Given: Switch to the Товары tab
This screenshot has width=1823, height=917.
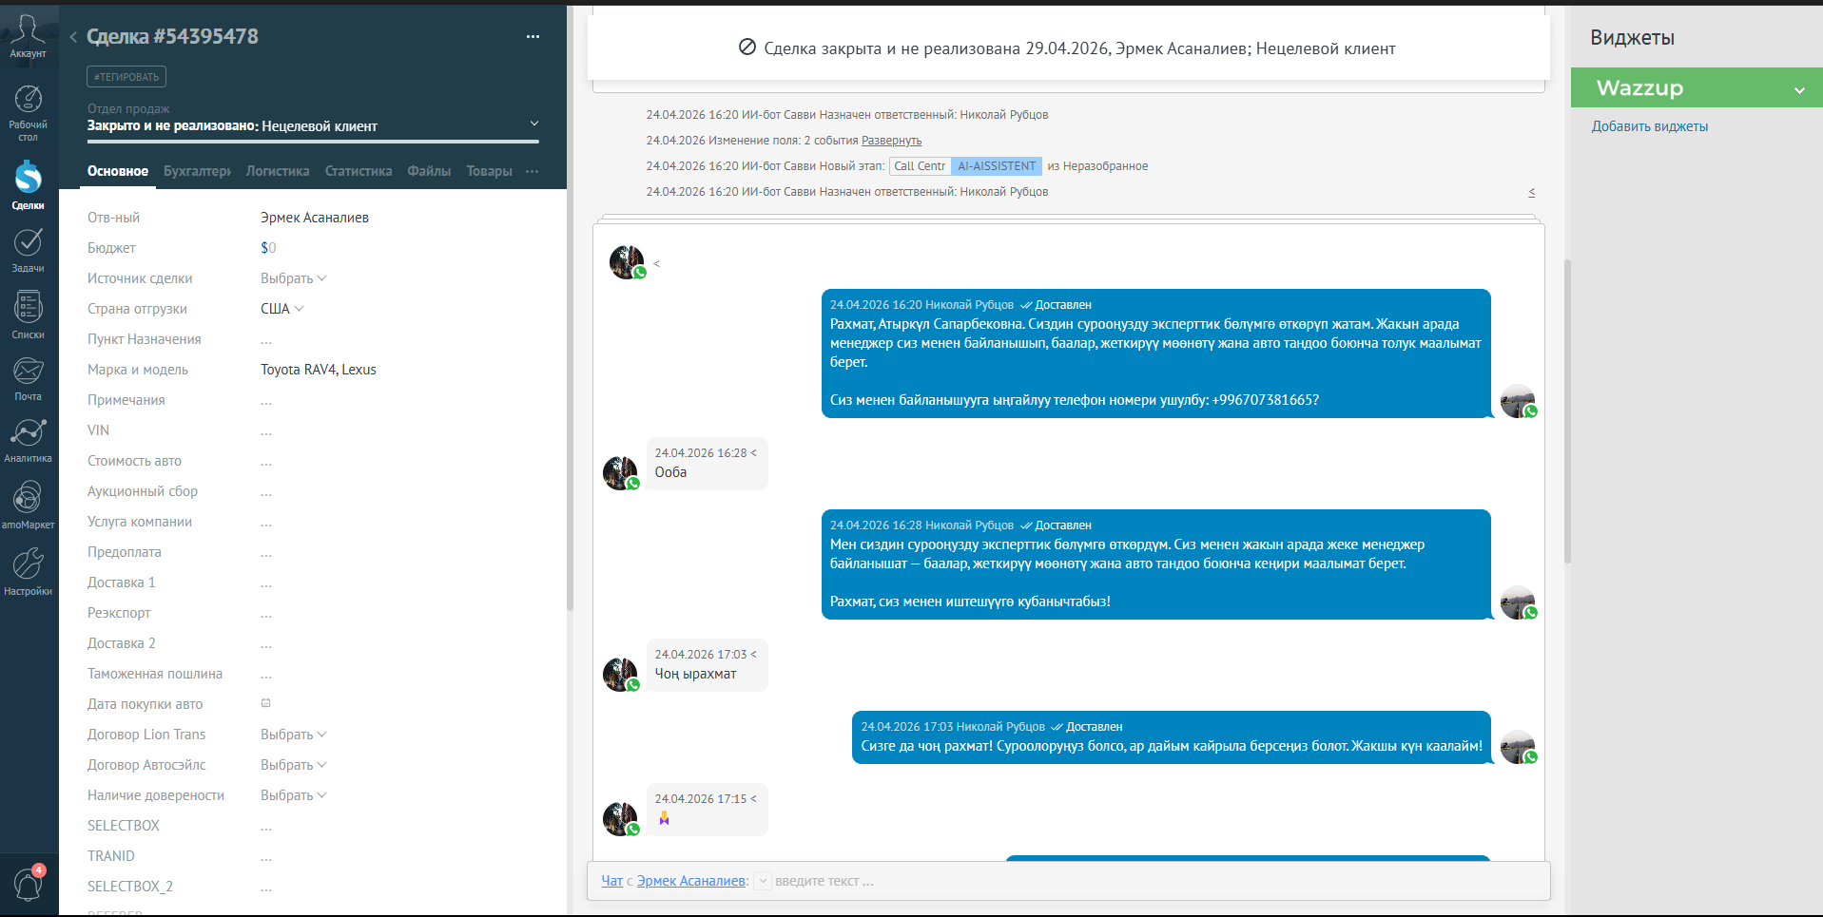Looking at the screenshot, I should 489,171.
